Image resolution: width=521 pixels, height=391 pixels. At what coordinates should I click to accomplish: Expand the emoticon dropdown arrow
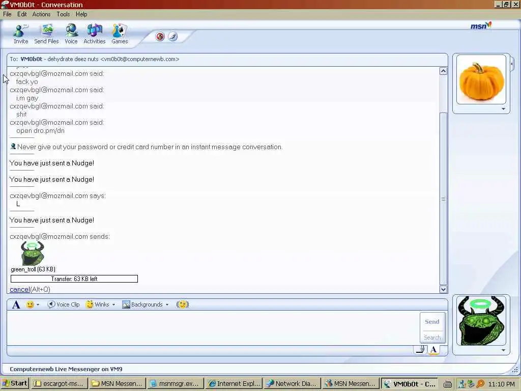point(38,304)
